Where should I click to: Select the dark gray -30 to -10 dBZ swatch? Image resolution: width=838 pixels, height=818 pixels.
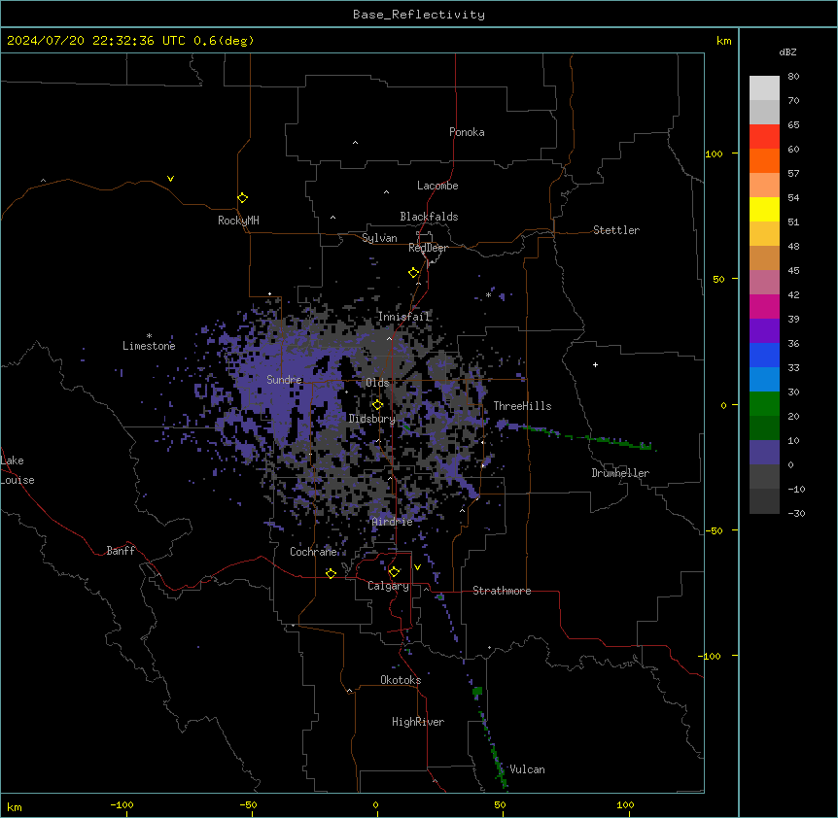764,501
